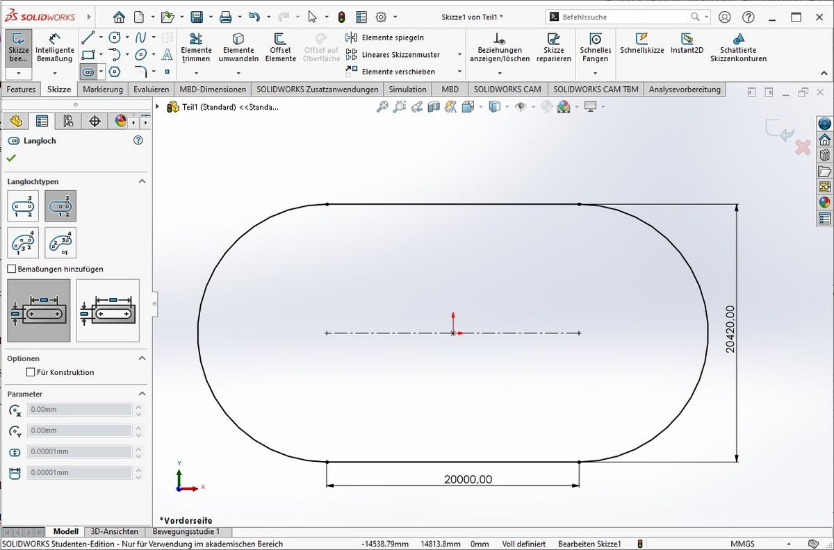This screenshot has height=550, width=834.
Task: Click Elemente spiegeln command
Action: click(392, 37)
